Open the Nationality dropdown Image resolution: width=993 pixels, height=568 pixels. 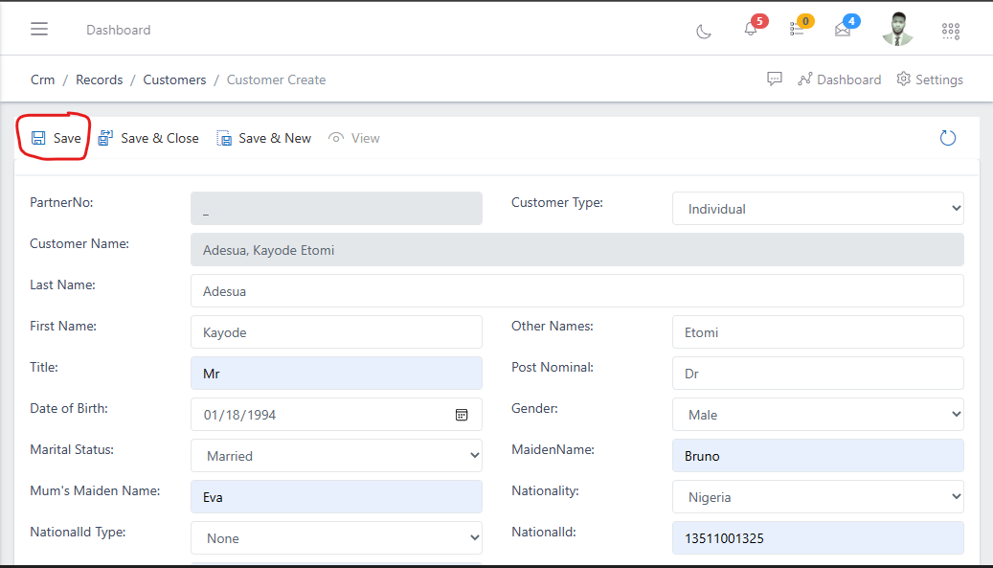click(x=817, y=496)
